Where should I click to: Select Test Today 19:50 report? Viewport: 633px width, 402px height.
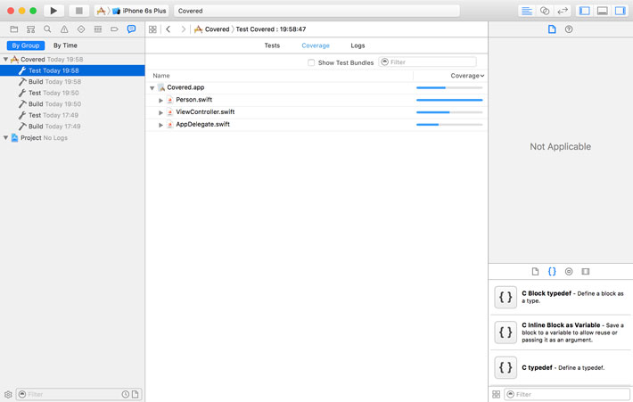click(73, 93)
